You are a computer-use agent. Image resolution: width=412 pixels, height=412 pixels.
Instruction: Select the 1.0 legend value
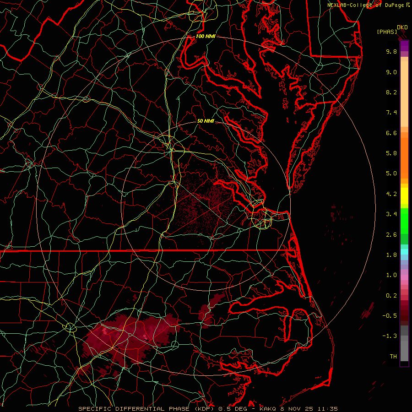391,275
